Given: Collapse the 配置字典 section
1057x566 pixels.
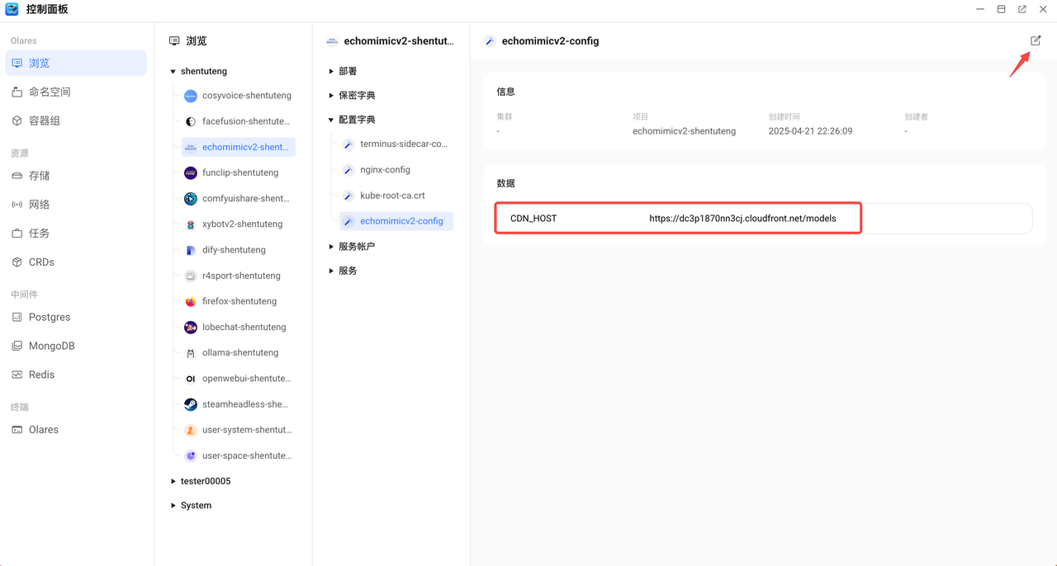Looking at the screenshot, I should tap(331, 120).
